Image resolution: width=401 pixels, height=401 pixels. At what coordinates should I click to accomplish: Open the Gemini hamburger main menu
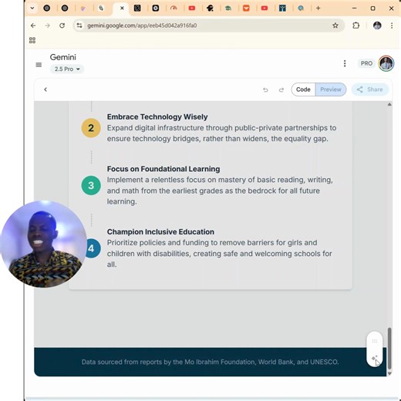pos(39,65)
